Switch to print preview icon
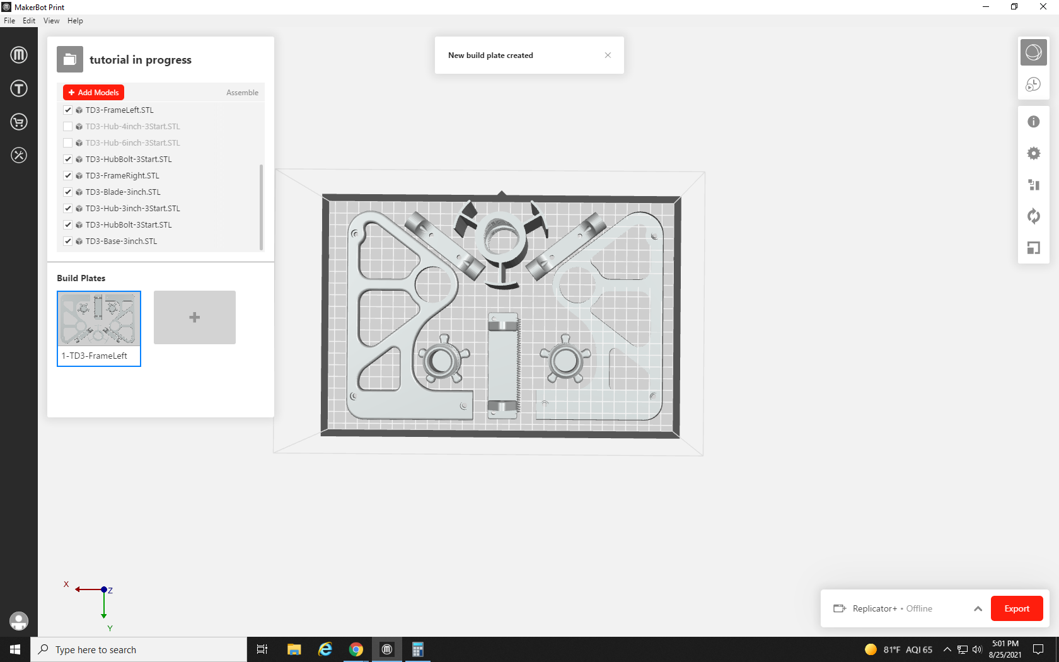1059x662 pixels. coord(1034,84)
